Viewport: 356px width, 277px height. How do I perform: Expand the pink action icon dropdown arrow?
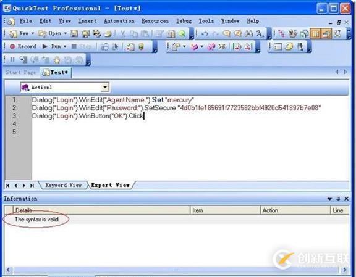tap(201, 47)
